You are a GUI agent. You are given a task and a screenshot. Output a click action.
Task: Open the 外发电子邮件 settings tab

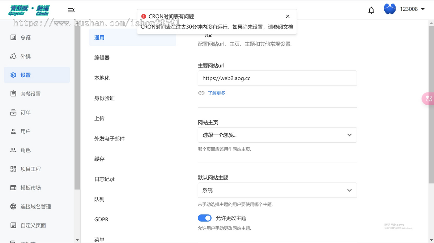(132, 139)
